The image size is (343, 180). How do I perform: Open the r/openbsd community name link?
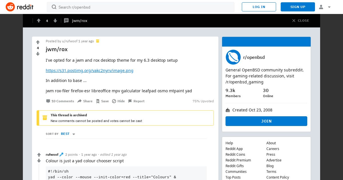click(x=254, y=57)
